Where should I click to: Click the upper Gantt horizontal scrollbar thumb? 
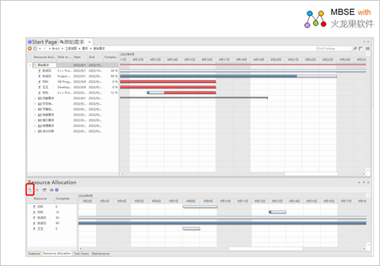click(x=311, y=174)
